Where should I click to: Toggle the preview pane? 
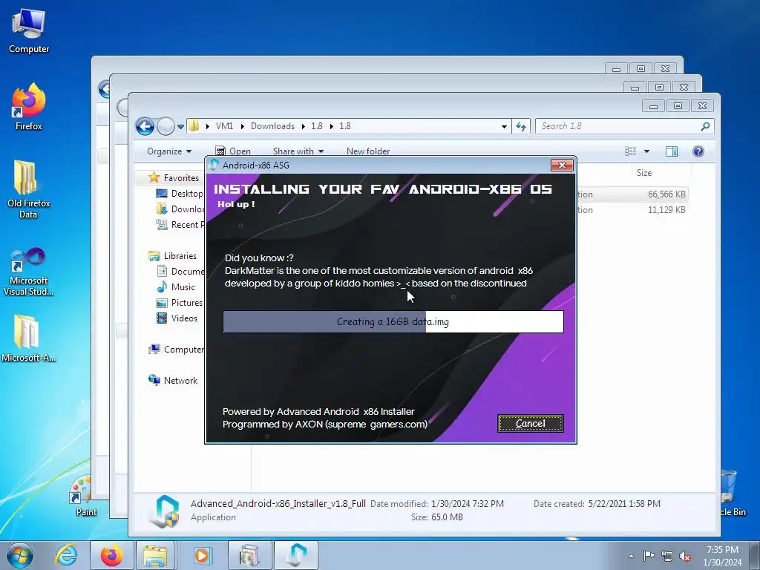point(671,151)
